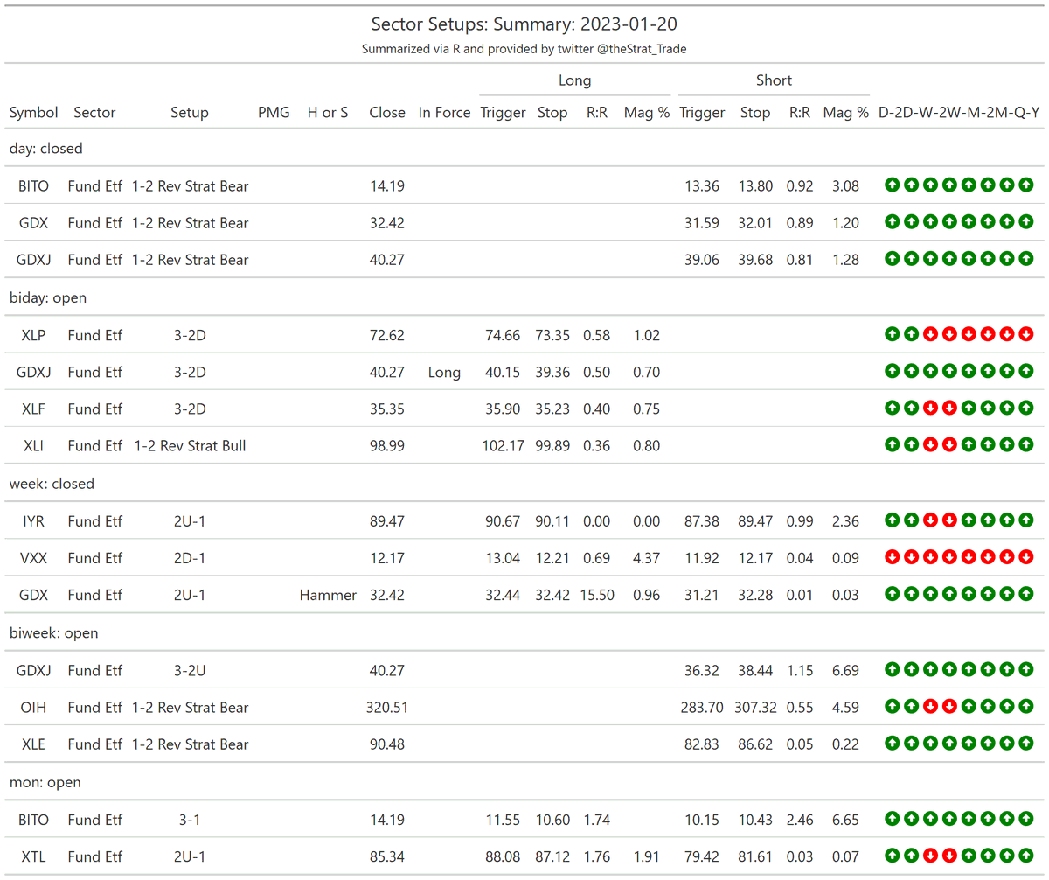Click the Y-column green arrow in XTL row

click(1026, 856)
